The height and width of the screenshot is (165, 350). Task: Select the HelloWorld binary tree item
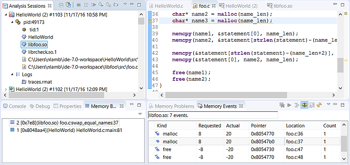click(41, 37)
